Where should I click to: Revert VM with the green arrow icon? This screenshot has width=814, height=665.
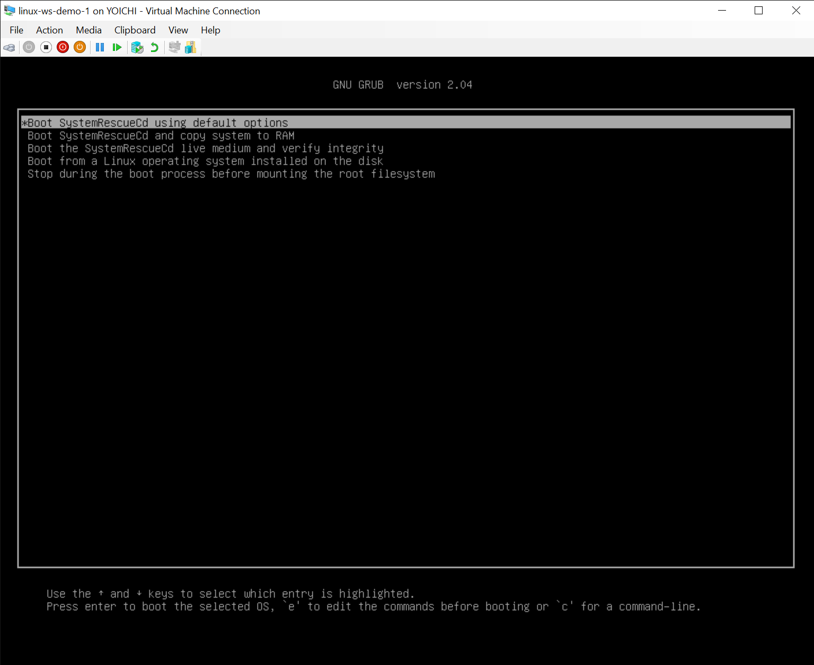154,47
